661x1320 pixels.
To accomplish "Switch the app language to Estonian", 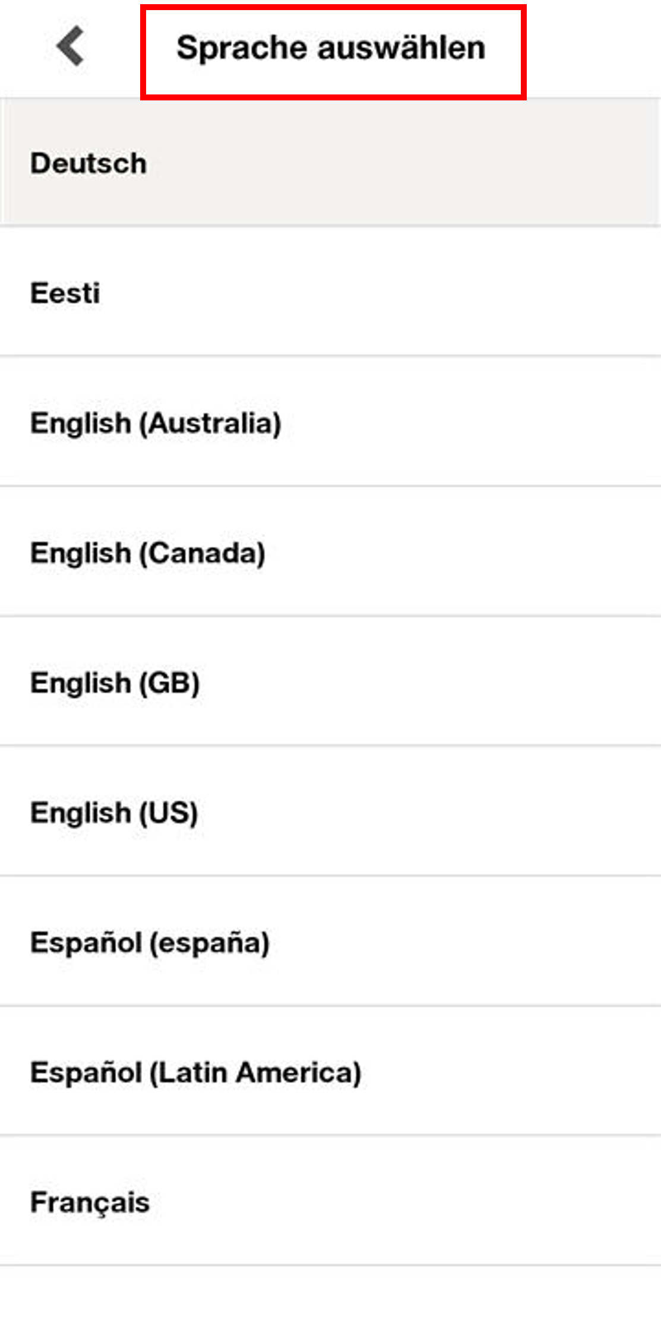I will click(x=330, y=292).
